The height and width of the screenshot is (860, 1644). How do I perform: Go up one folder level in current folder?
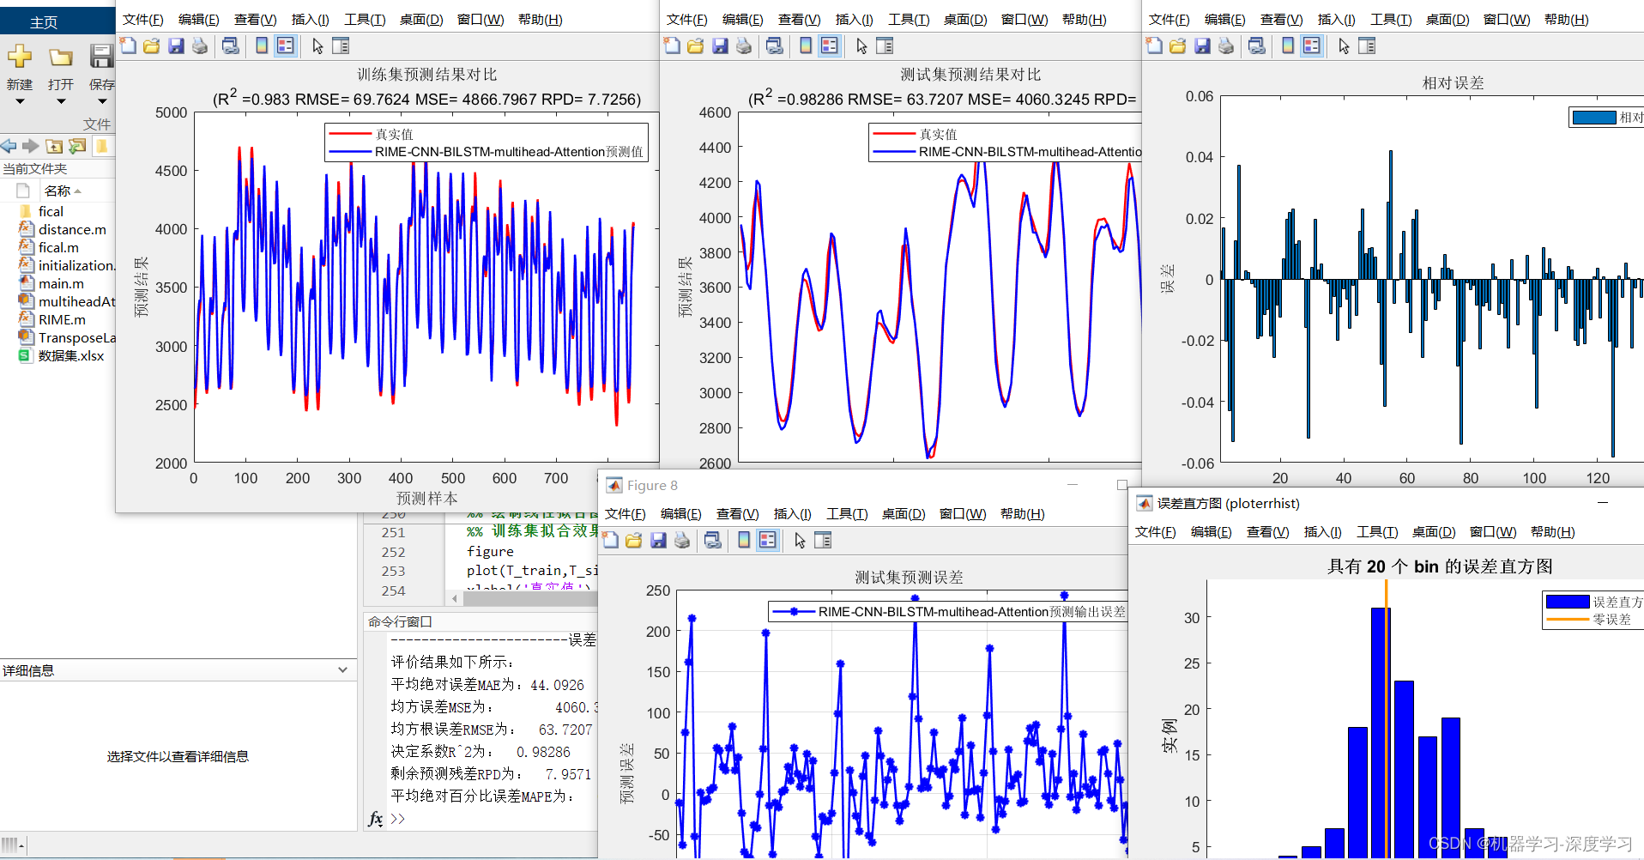click(54, 146)
